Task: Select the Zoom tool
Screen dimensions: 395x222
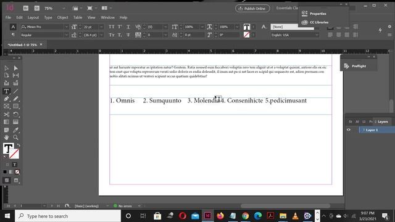Action: click(x=15, y=138)
